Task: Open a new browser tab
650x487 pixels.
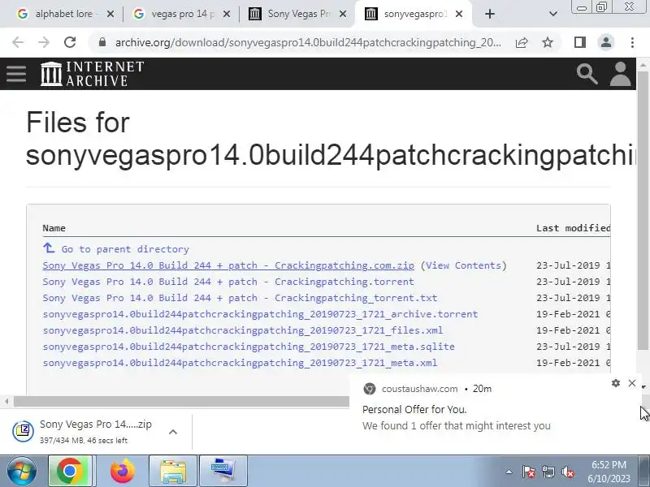Action: click(x=490, y=14)
